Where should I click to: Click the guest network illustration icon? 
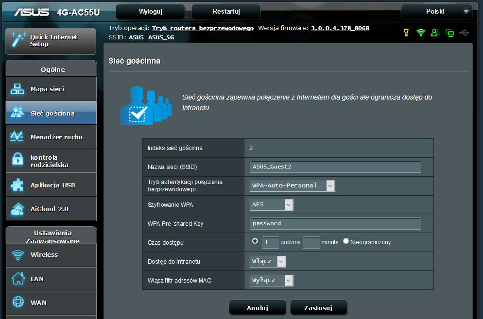tap(146, 105)
